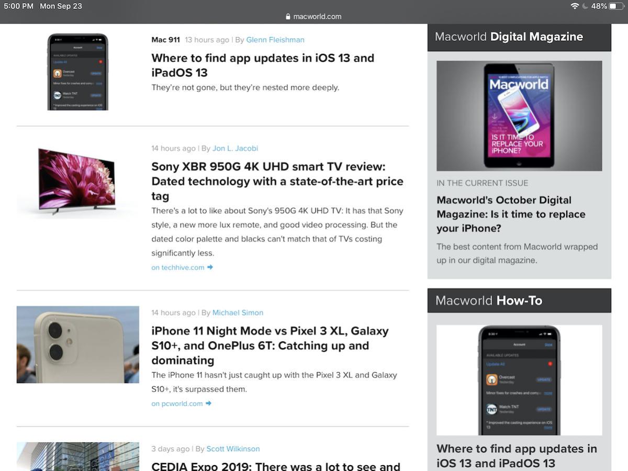Screen dimensions: 628x471
Task: Open Glenn Fleishman's author page
Action: [x=275, y=40]
